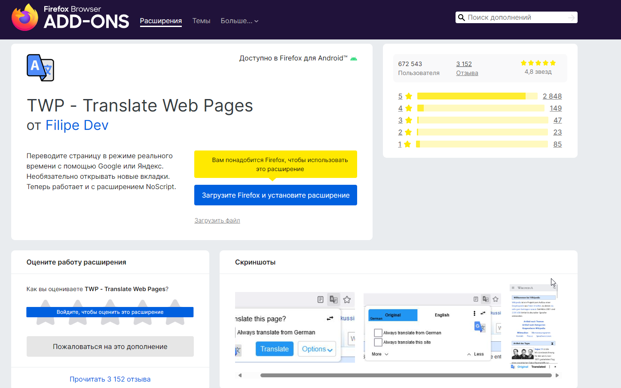This screenshot has width=621, height=388.
Task: Select the second rating star
Action: pos(78,312)
